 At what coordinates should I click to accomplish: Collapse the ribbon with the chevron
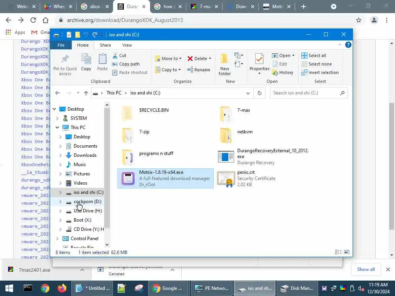[x=339, y=45]
